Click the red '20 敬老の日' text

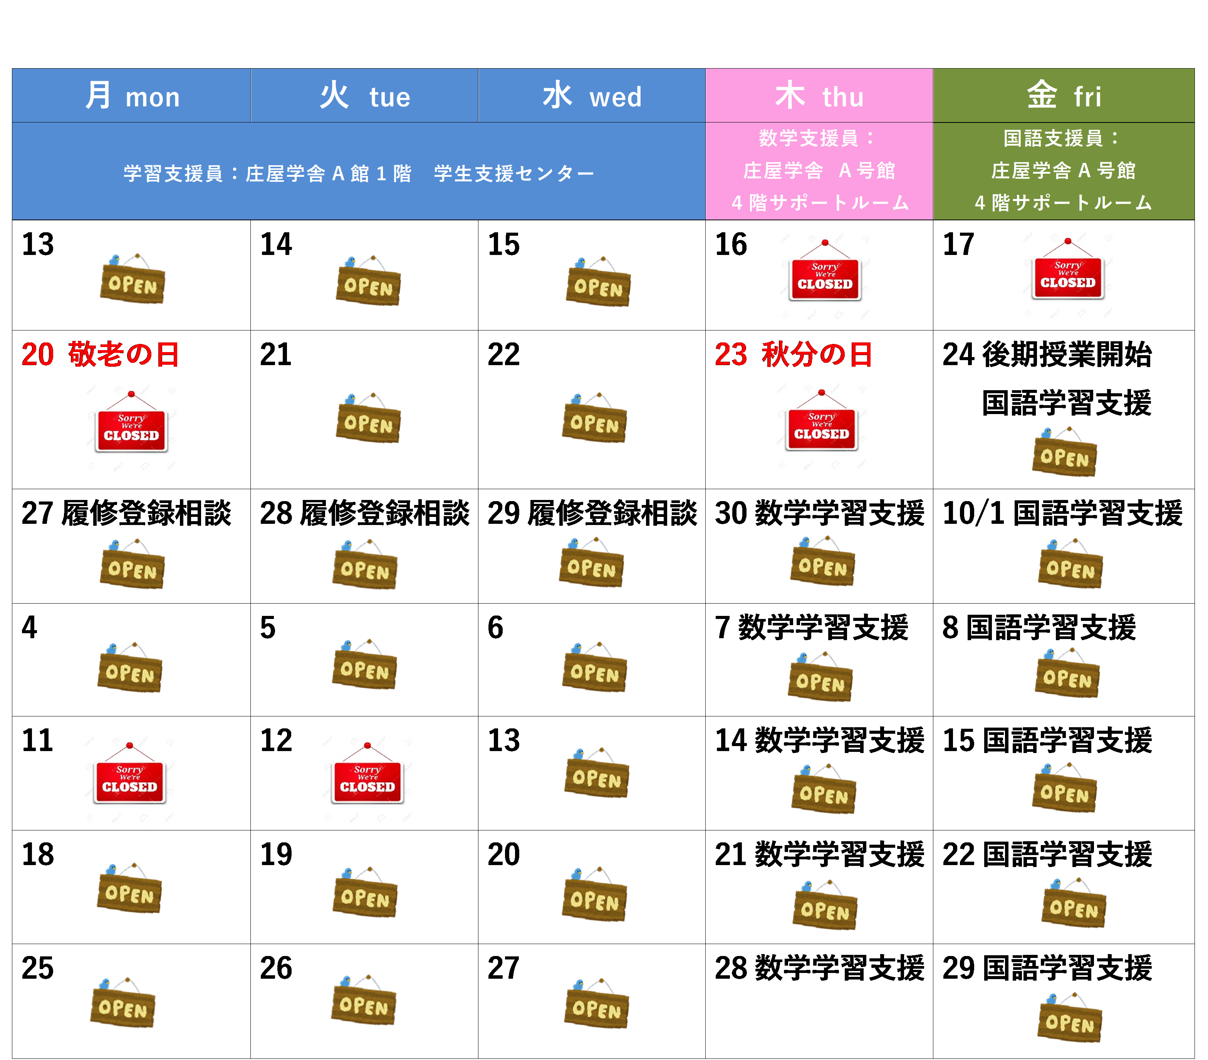100,354
